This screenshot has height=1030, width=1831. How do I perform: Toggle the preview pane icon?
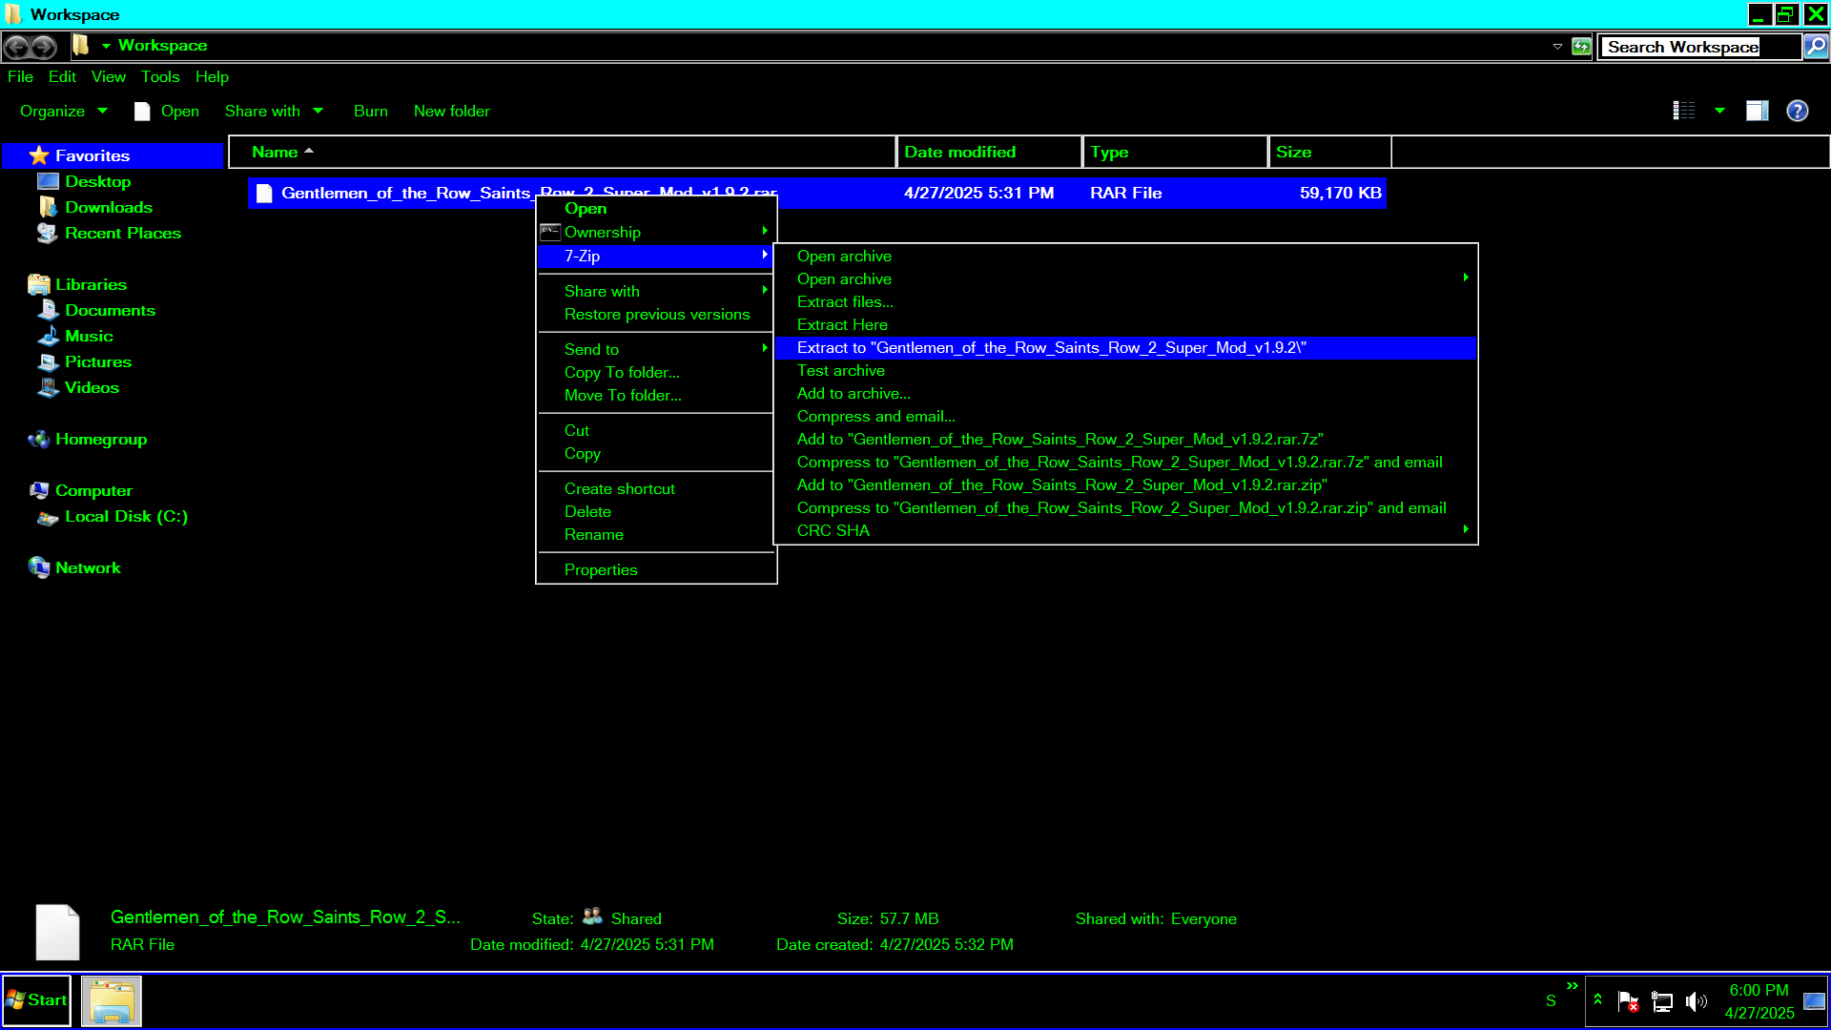[1757, 111]
